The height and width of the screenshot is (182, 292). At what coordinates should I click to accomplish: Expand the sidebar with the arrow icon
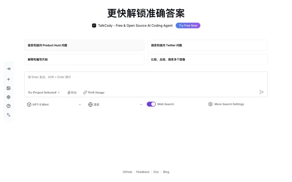[x=9, y=69]
